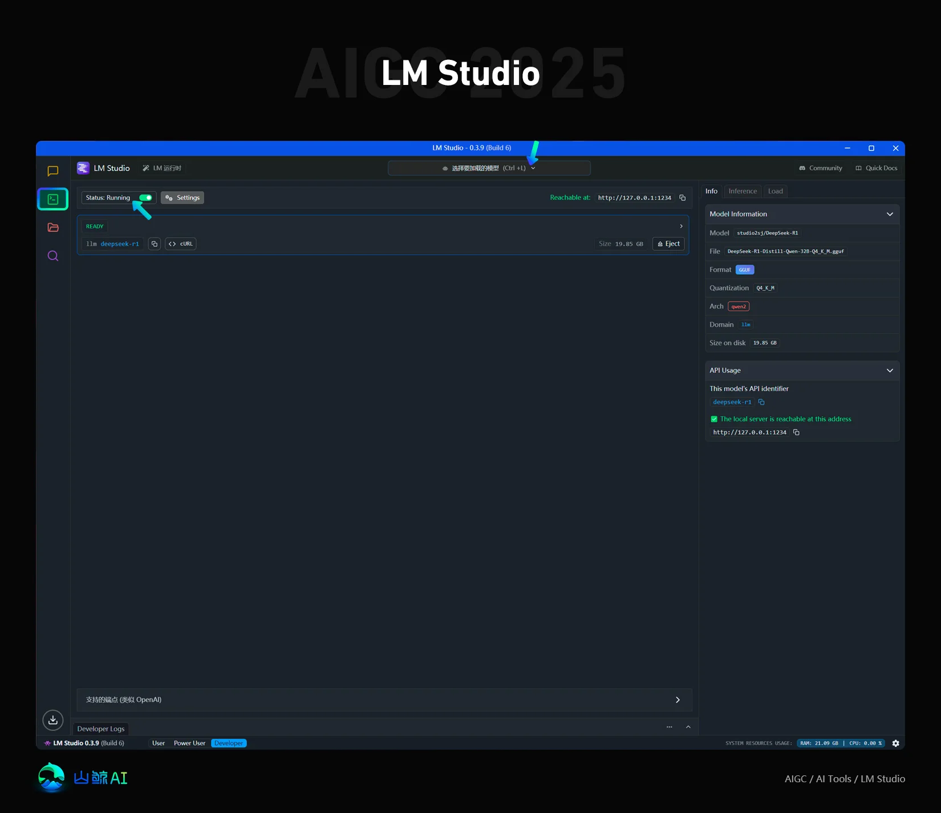Switch to the Inference tab

[743, 192]
